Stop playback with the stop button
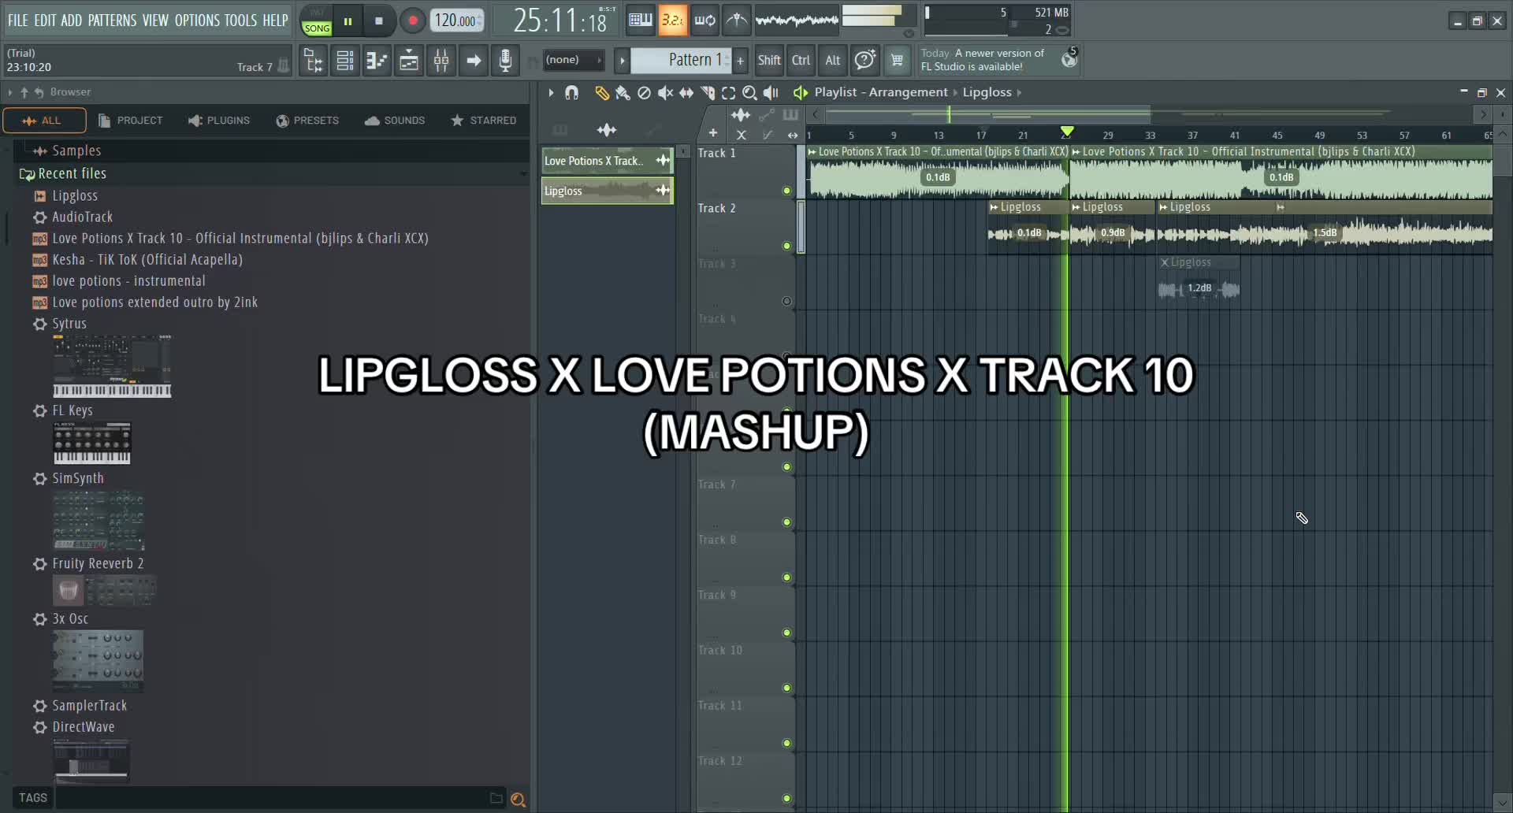The height and width of the screenshot is (813, 1513). tap(379, 21)
